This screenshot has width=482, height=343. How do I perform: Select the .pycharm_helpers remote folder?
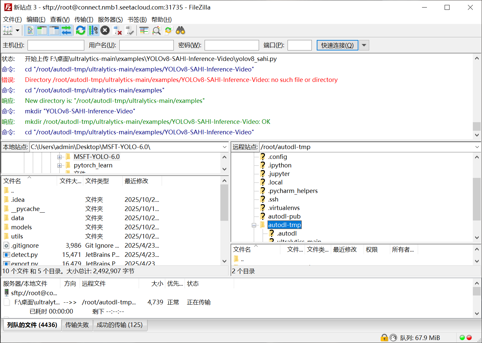pos(293,191)
